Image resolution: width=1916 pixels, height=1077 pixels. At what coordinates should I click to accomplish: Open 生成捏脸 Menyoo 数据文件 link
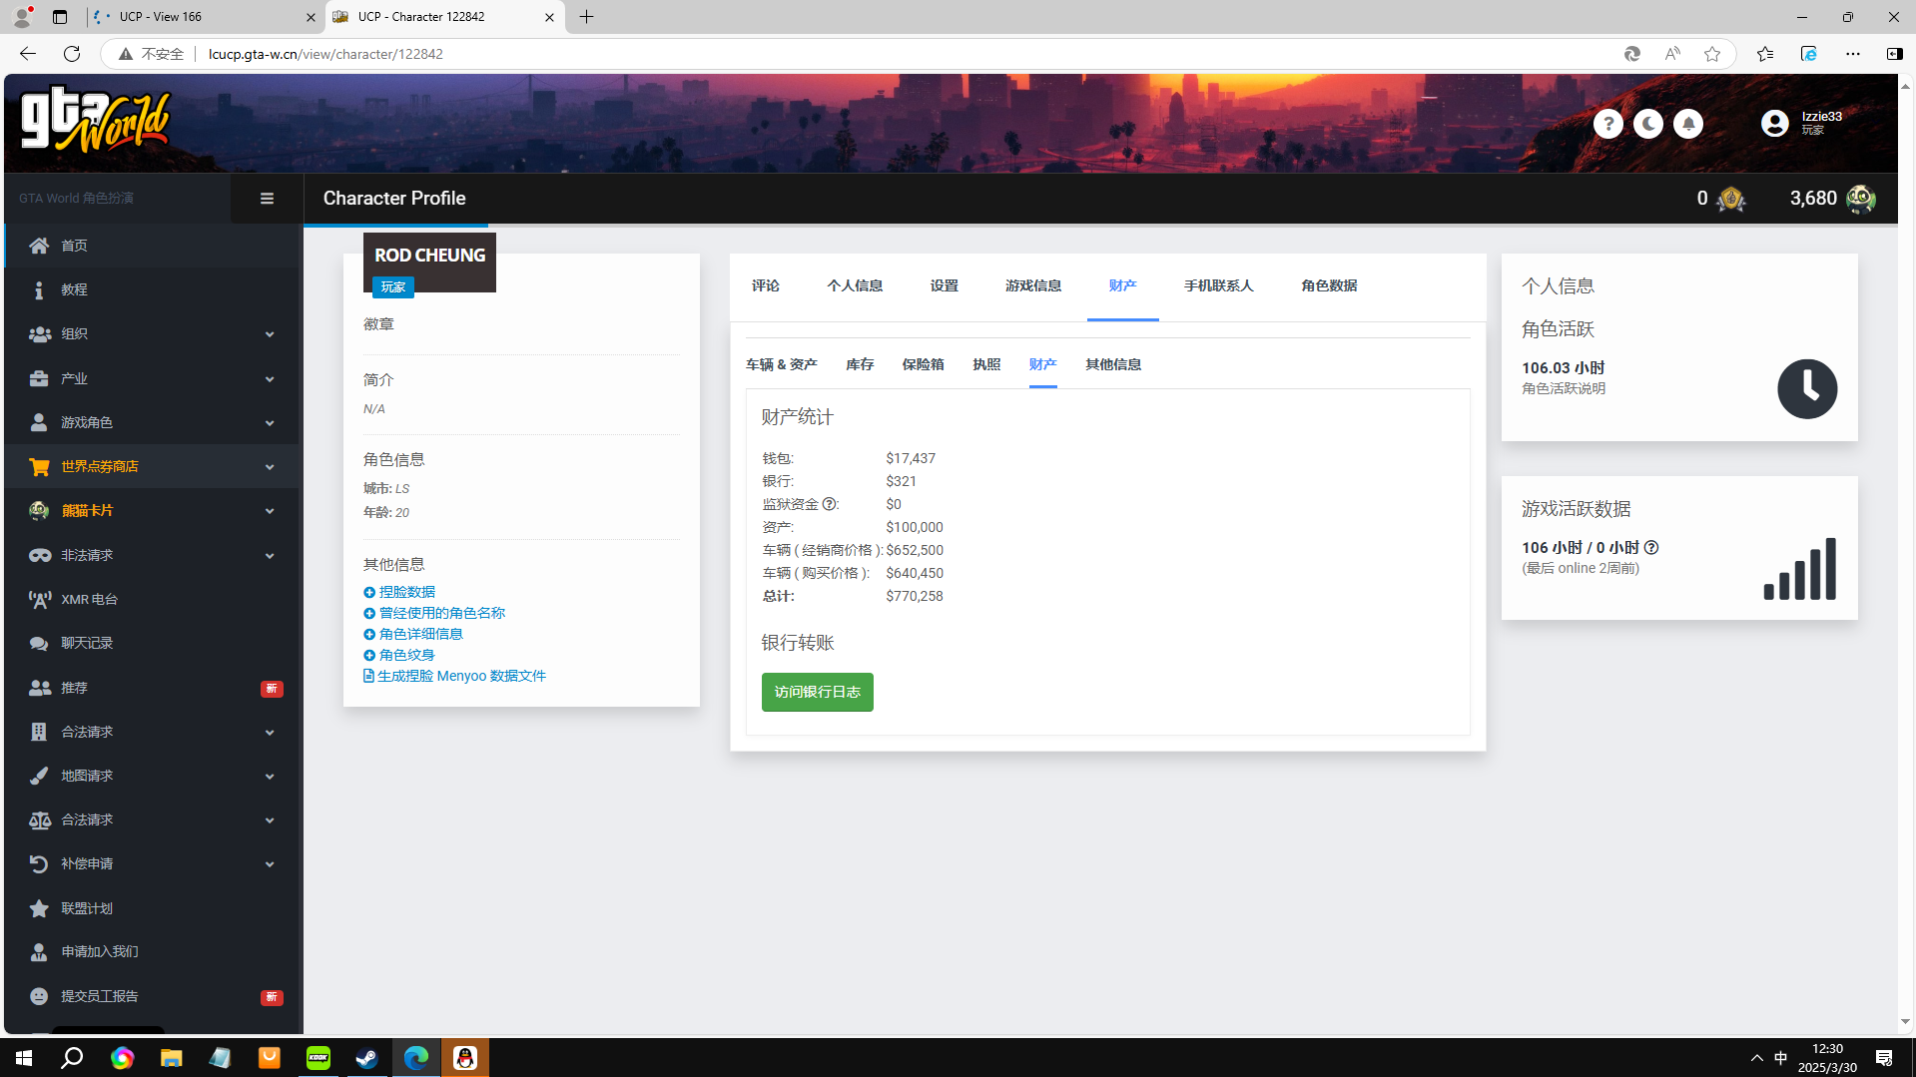point(455,676)
